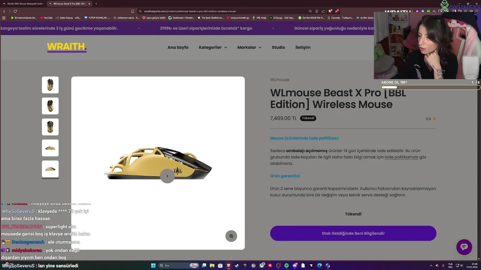
Task: Open the bookmarks apps grid icon
Action: pos(4,18)
